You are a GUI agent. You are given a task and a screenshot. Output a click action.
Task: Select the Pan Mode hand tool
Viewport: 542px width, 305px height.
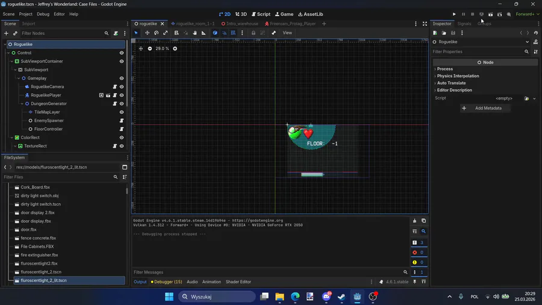click(195, 33)
